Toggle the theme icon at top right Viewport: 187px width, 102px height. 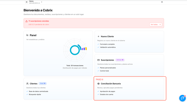[x=162, y=2]
